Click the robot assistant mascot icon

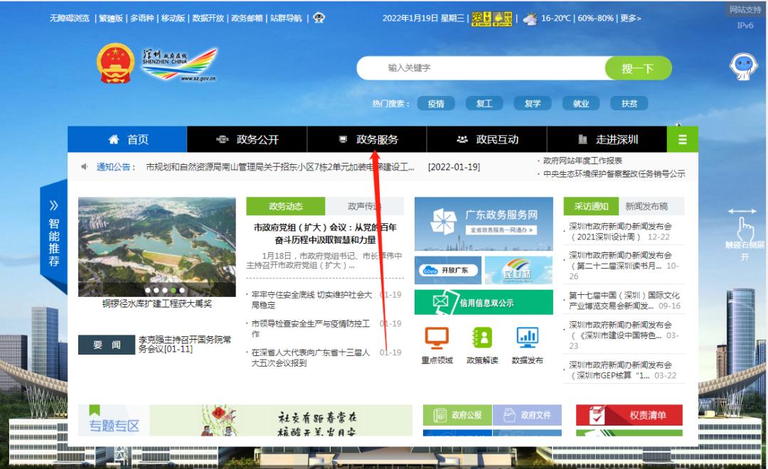[x=743, y=67]
